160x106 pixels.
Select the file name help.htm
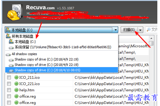[x=27, y=90]
